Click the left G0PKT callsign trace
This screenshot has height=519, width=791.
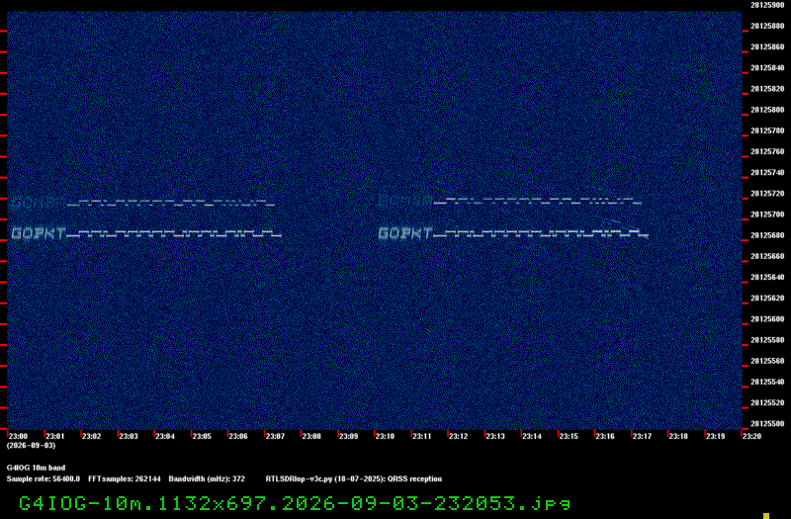click(146, 233)
